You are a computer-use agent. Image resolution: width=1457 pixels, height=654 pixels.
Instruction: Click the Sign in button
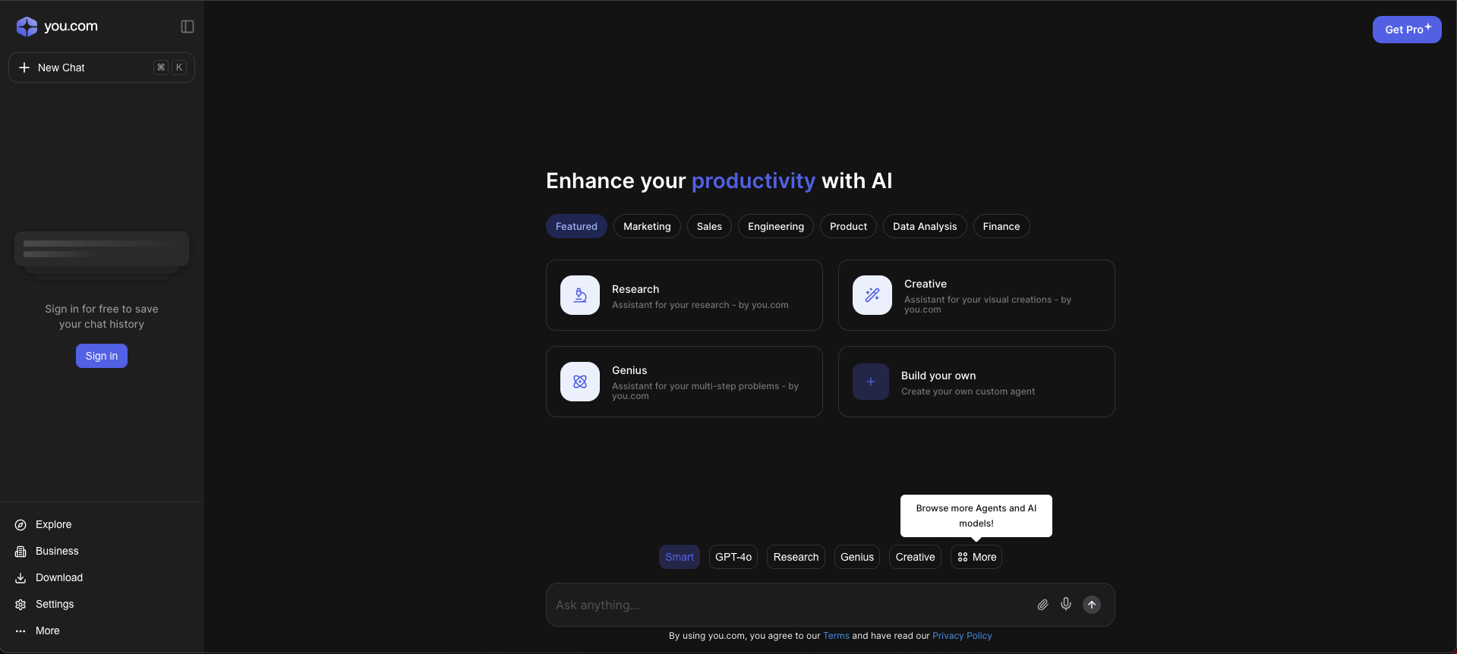[102, 356]
